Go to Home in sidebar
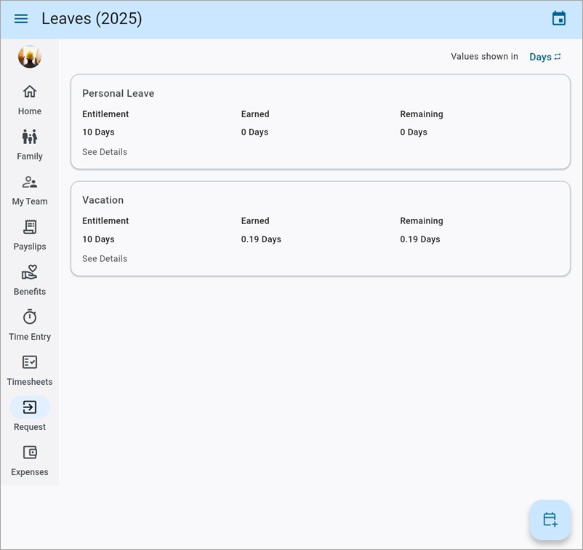Screen dimensions: 583x550 (30, 92)
